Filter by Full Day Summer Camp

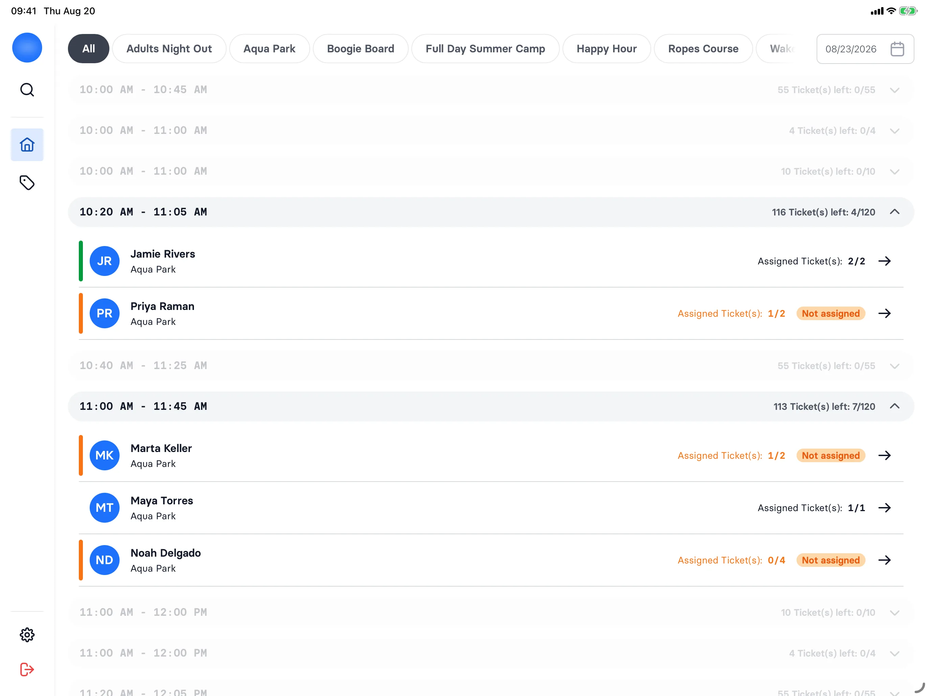click(x=485, y=49)
